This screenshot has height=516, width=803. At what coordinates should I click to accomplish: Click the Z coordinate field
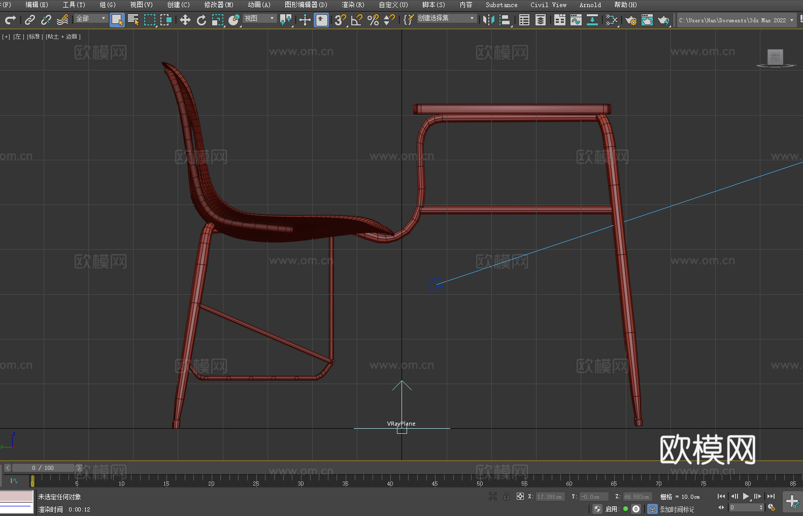point(637,497)
